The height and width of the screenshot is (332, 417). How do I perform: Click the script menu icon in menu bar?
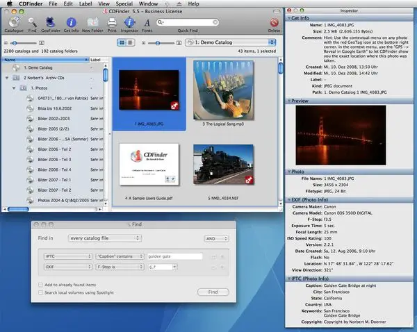click(167, 4)
